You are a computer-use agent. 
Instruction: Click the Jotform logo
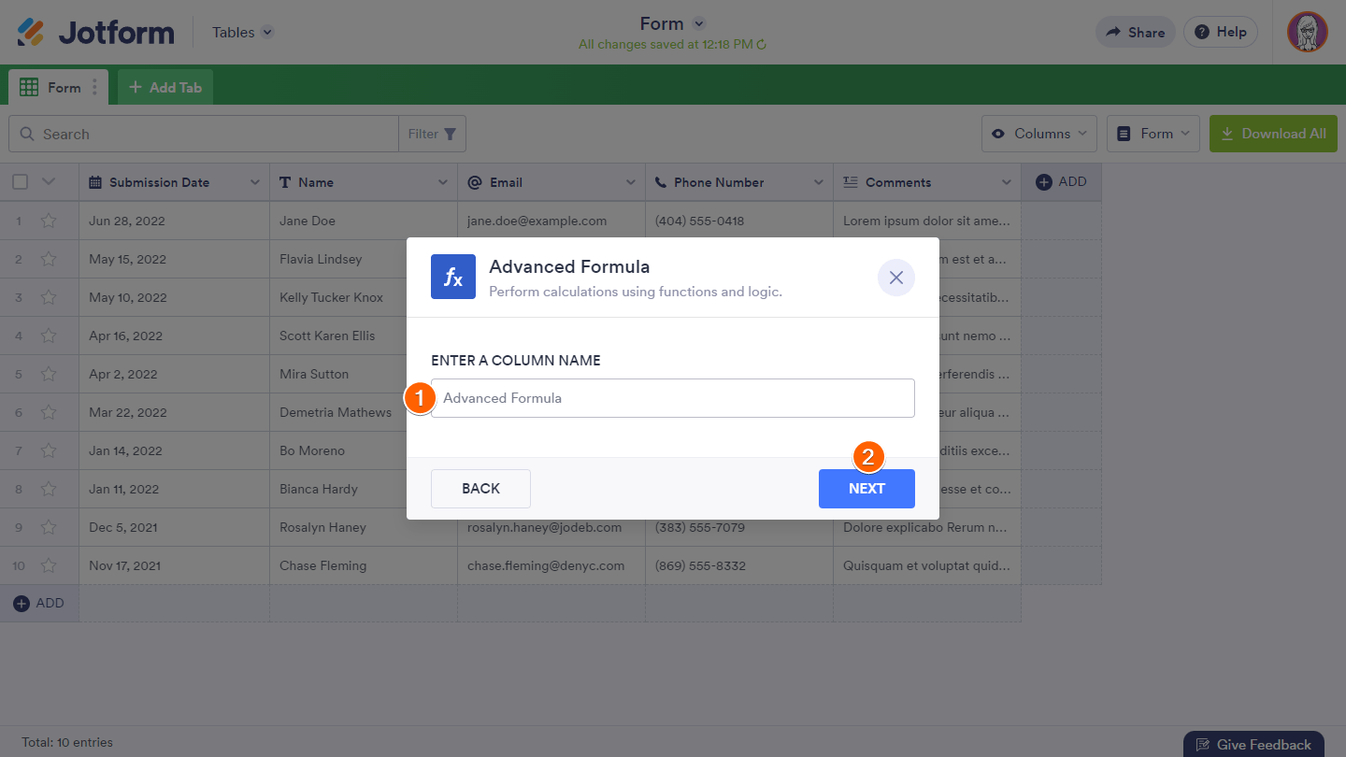point(96,32)
